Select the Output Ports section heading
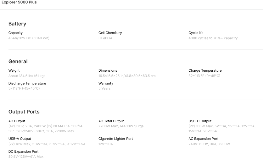Image resolution: width=263 pixels, height=165 pixels. point(24,112)
